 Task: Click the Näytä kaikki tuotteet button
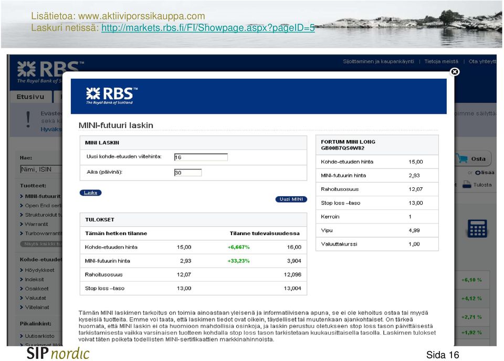[41, 244]
